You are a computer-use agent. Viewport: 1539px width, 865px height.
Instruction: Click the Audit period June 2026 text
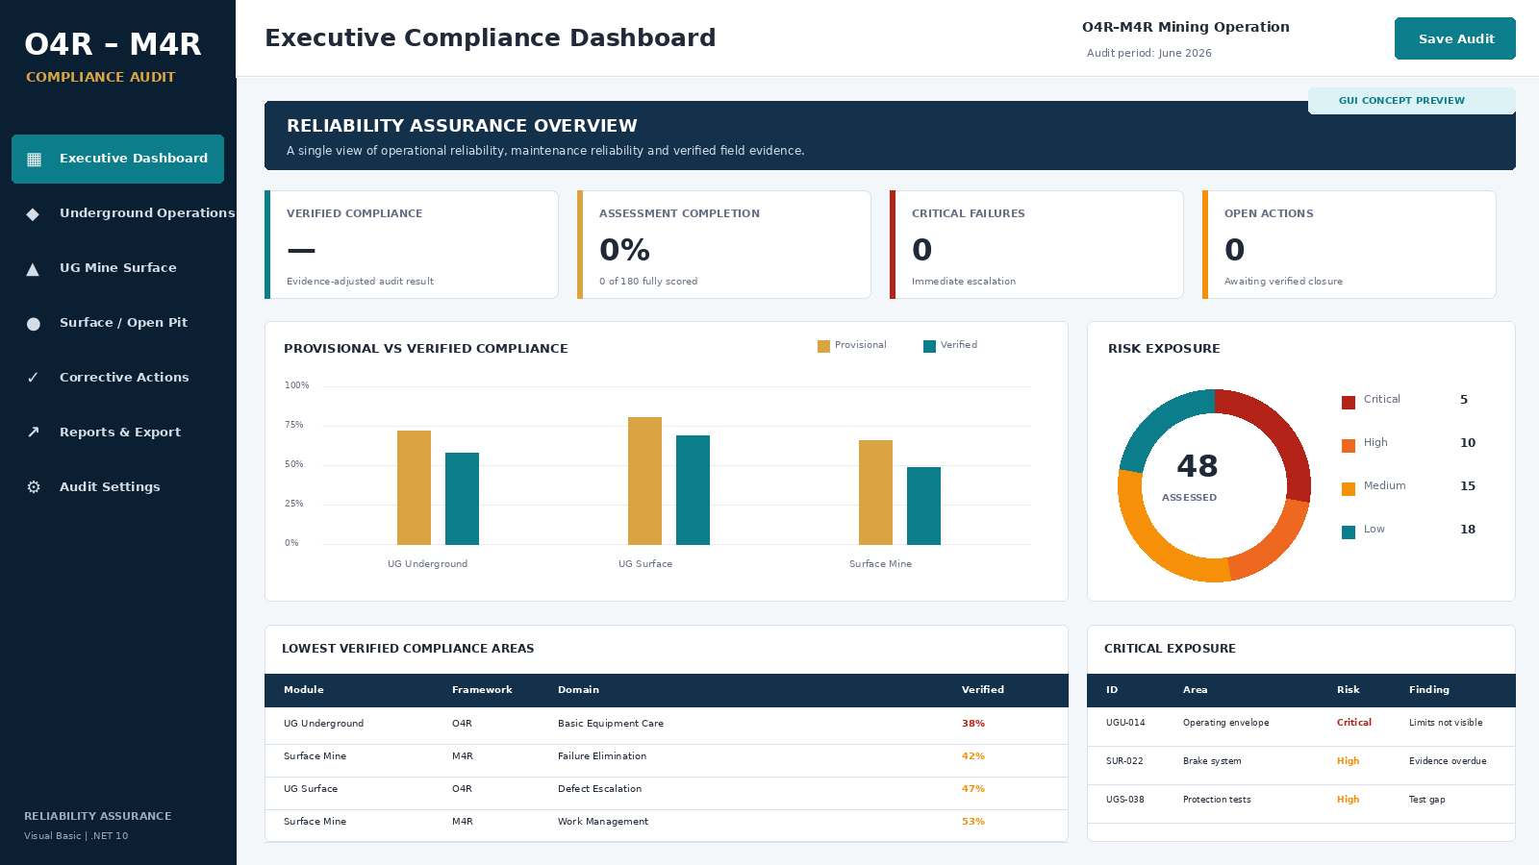point(1149,54)
